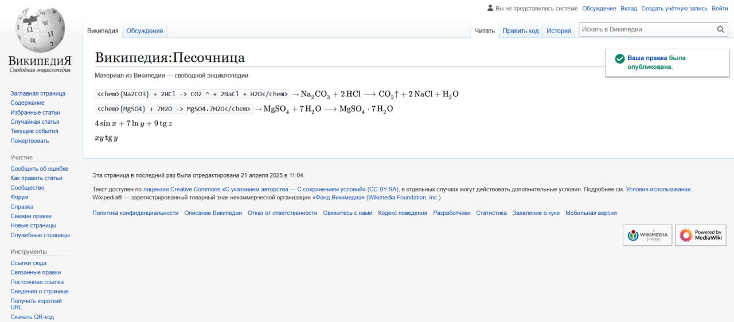
Task: Open Условия использования link
Action: (x=658, y=189)
